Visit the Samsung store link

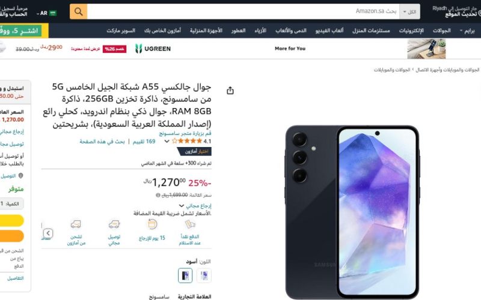[185, 133]
